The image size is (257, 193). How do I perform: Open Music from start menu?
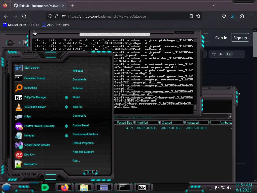point(76,97)
